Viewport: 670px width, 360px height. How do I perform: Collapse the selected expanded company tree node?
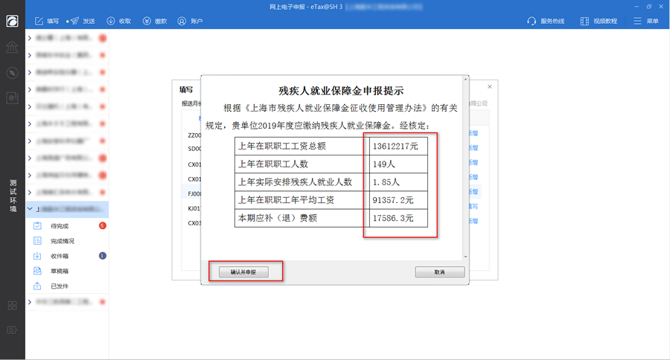pos(30,210)
